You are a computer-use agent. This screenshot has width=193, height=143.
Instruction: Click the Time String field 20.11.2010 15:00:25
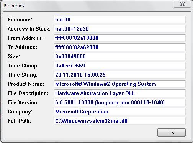click(x=120, y=75)
